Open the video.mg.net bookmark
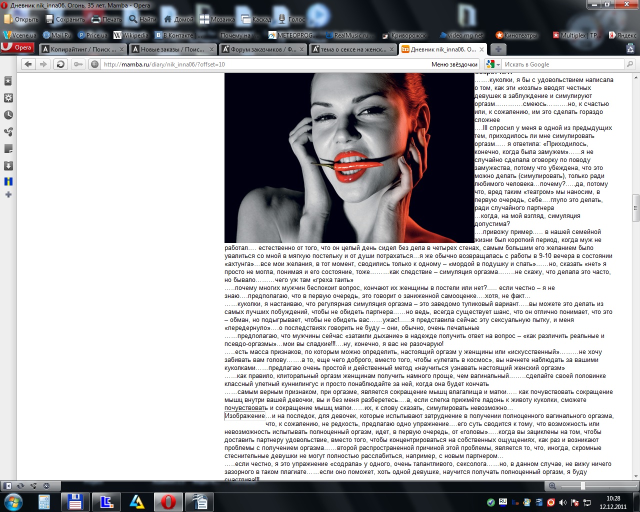 coord(462,35)
